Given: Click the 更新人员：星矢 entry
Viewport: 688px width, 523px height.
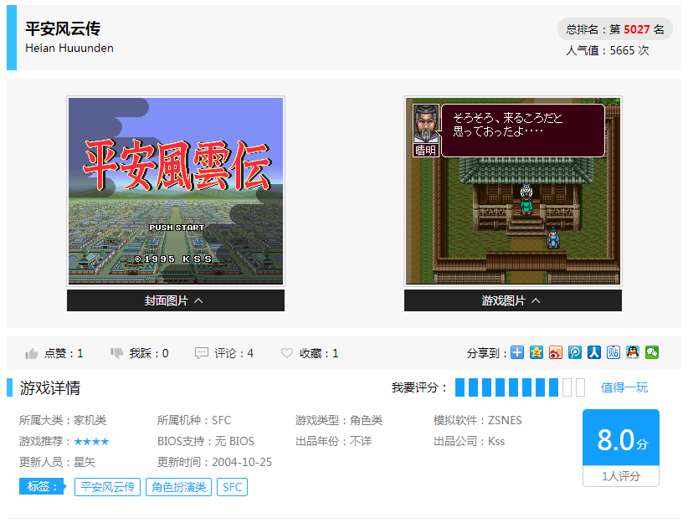Looking at the screenshot, I should (57, 462).
